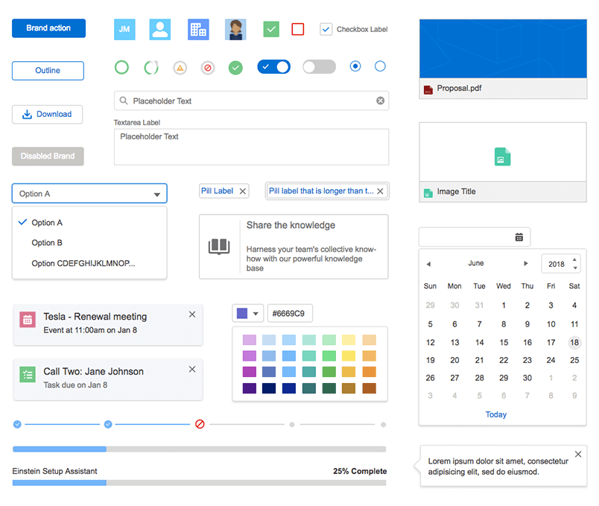
Task: Dismiss the Tesla - Renewal meeting notification
Action: (192, 314)
